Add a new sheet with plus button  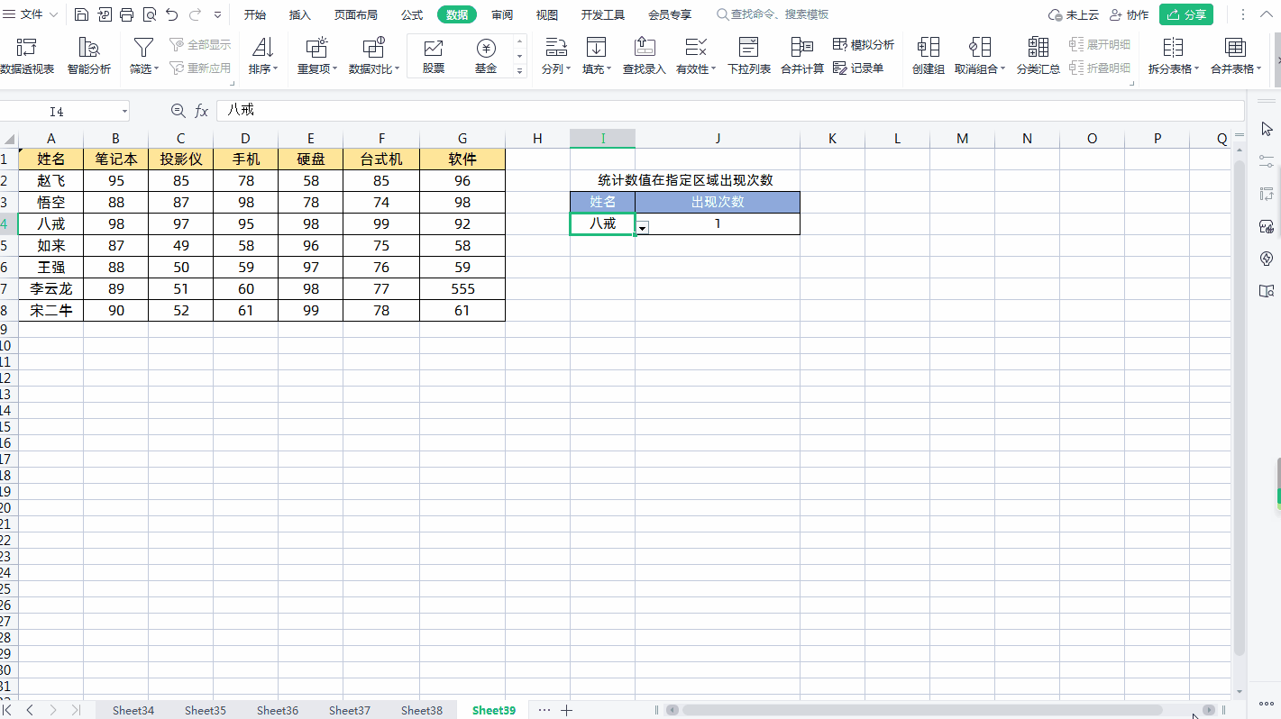point(567,710)
